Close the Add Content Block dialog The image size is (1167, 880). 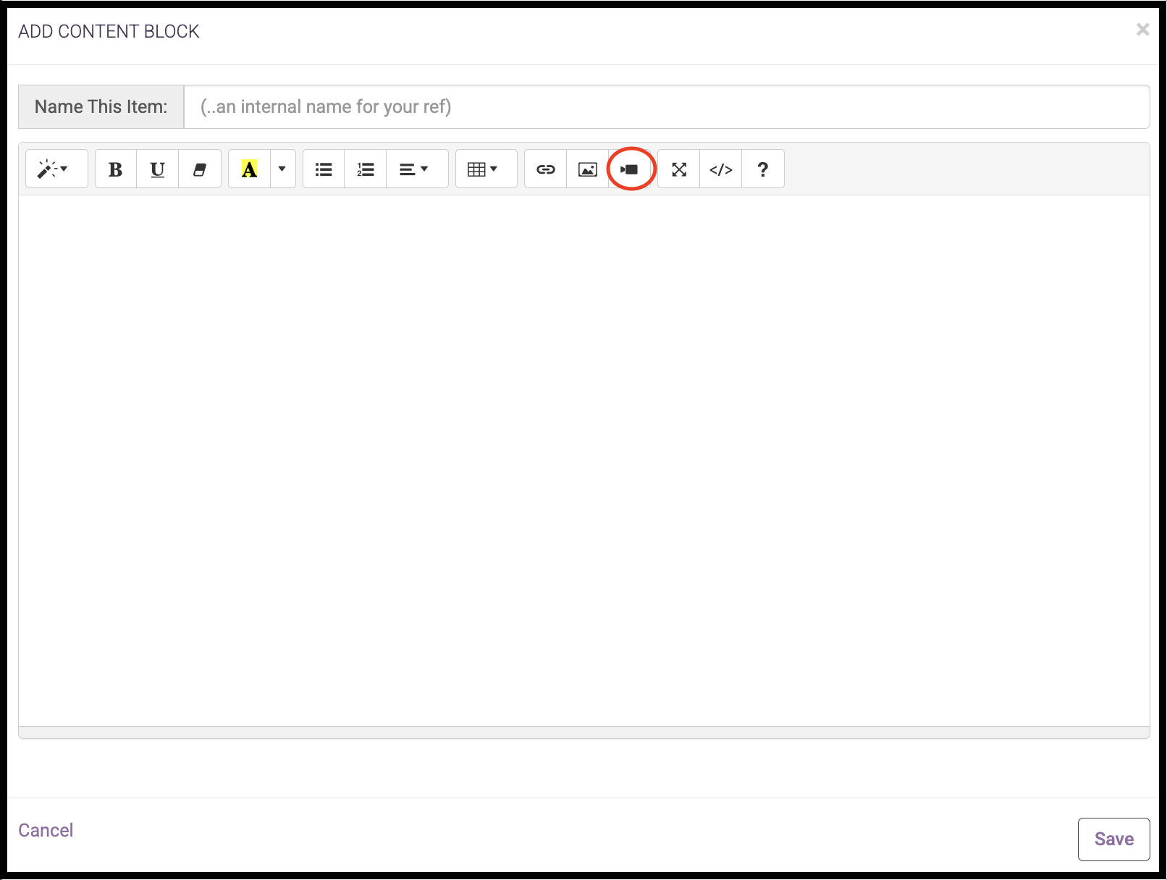tap(1142, 30)
